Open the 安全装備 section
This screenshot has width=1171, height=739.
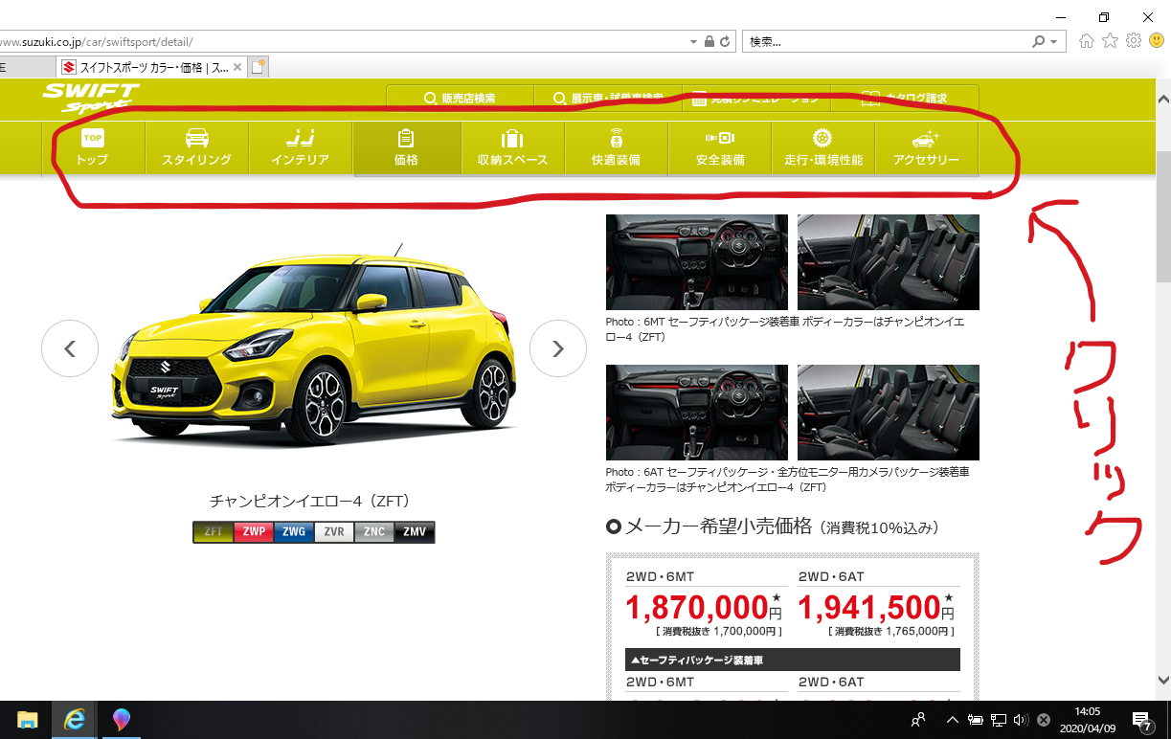[720, 148]
